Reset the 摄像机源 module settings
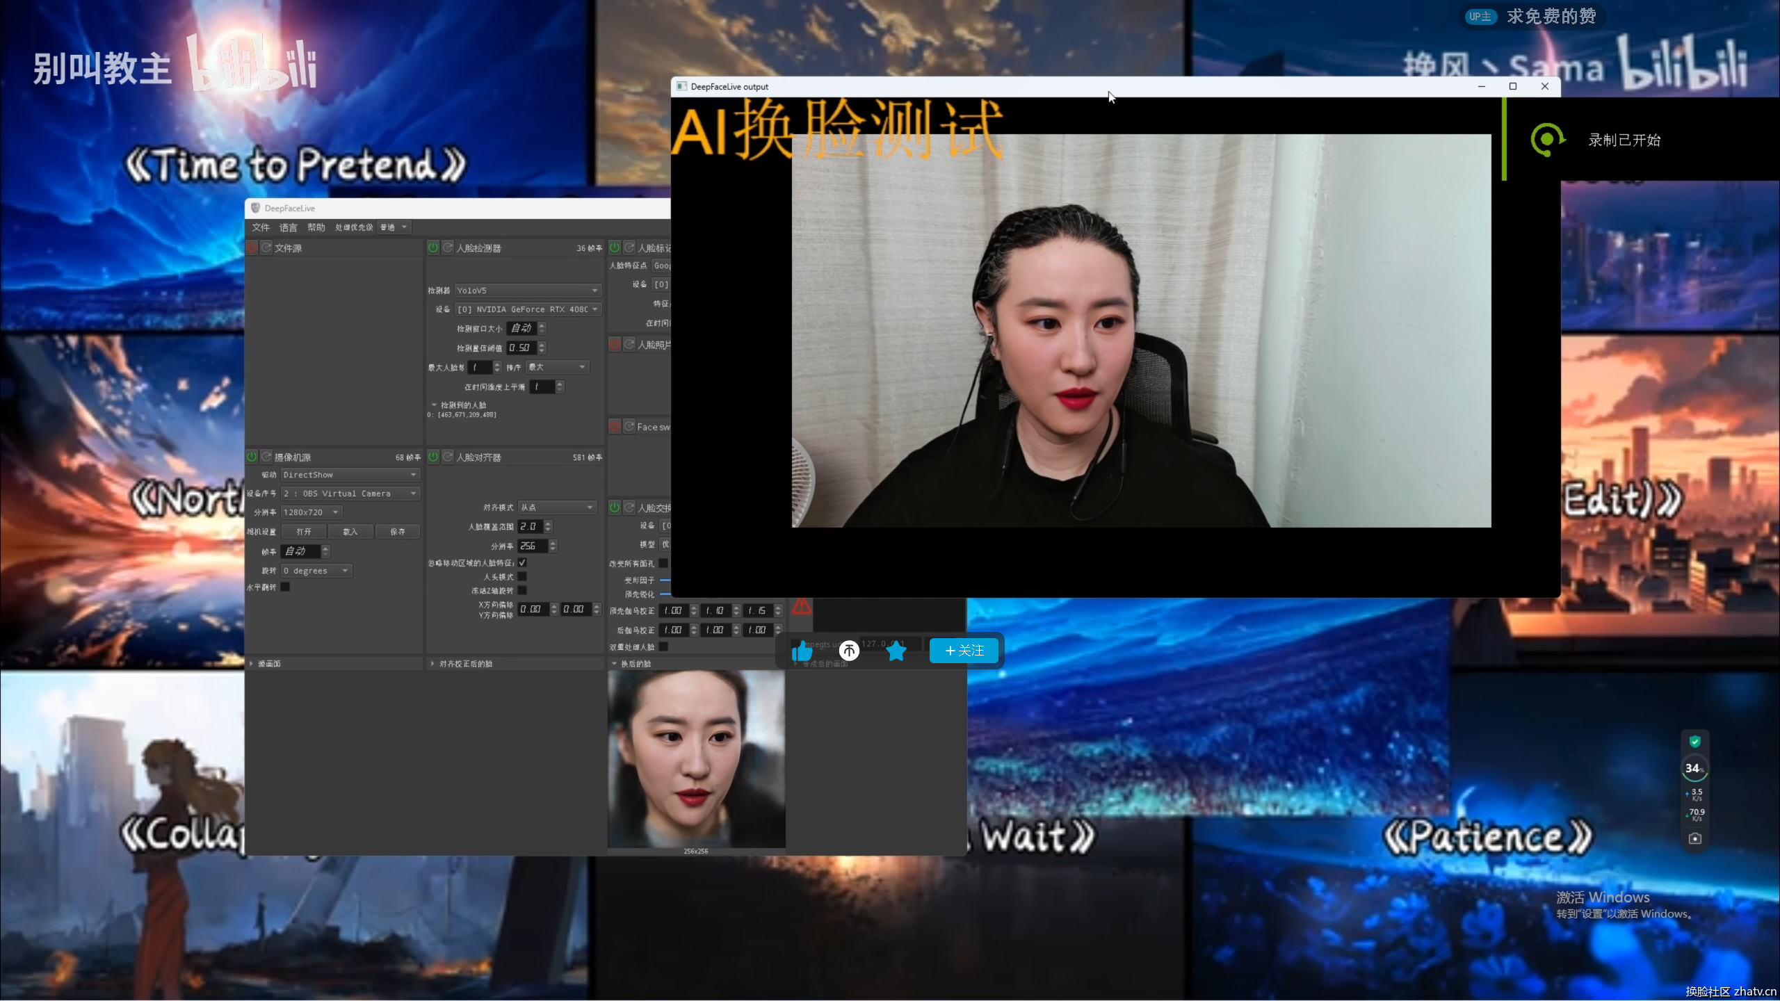 tap(266, 457)
